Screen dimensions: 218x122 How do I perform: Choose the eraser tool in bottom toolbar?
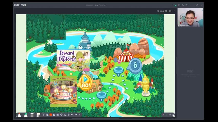(x=32, y=115)
